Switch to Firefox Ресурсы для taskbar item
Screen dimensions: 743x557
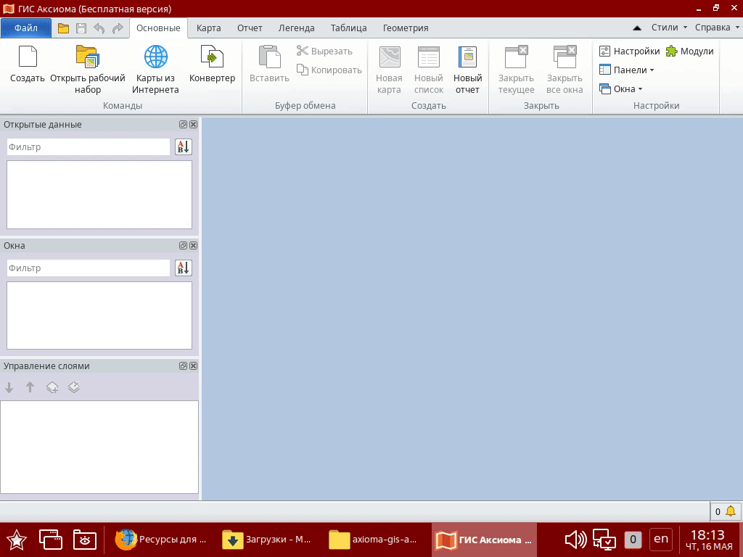(160, 540)
